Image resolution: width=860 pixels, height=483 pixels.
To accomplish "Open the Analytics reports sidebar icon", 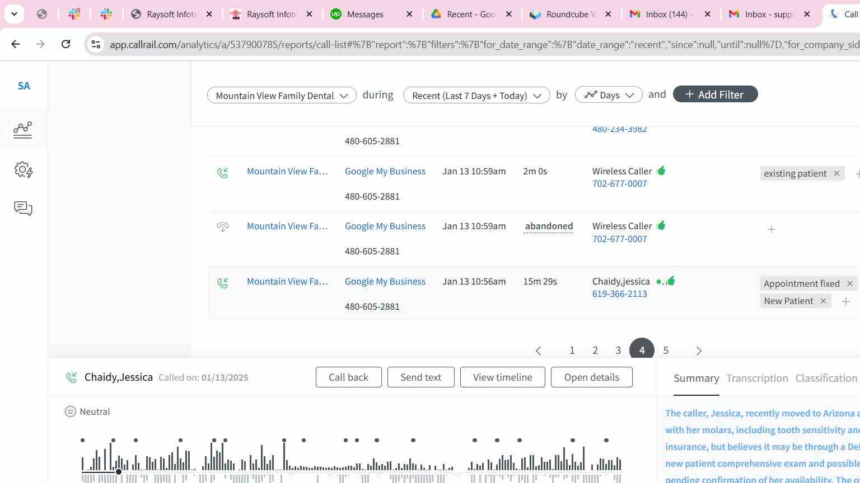I will [x=23, y=130].
